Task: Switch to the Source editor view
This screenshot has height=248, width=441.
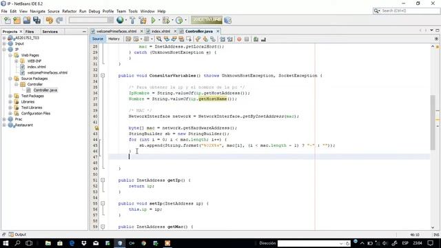Action: tap(98, 39)
